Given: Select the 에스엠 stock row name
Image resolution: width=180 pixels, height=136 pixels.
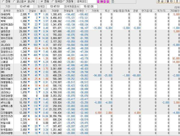Looking at the screenshot, I should click(4, 28).
